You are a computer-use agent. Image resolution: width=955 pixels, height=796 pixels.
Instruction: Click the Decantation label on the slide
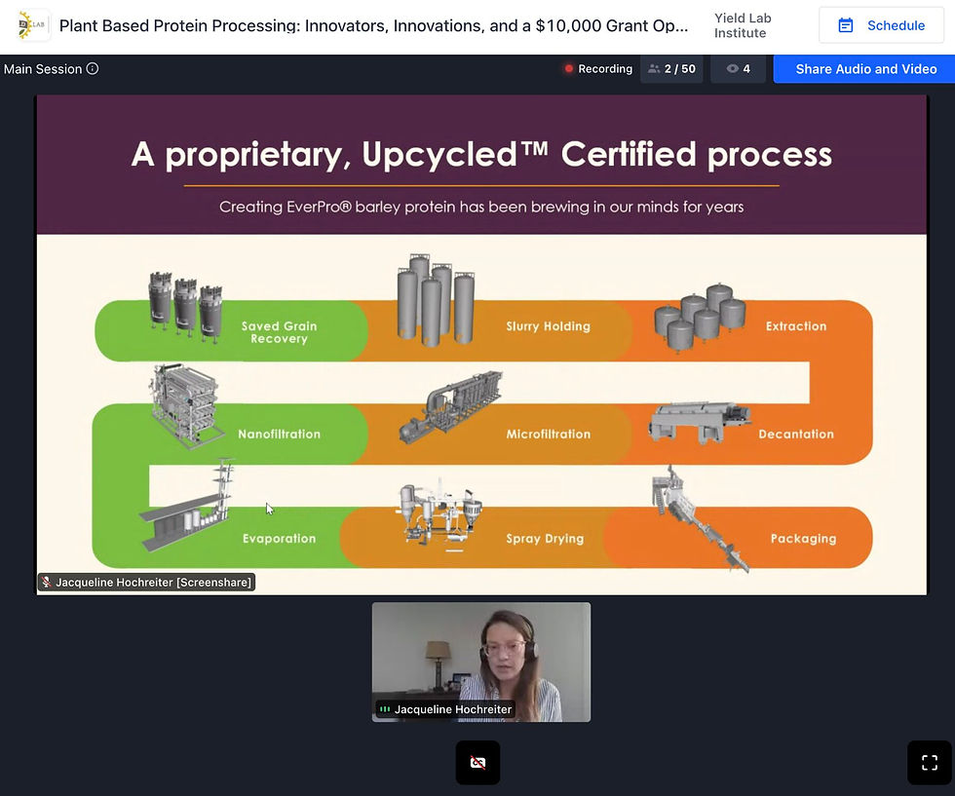point(796,435)
